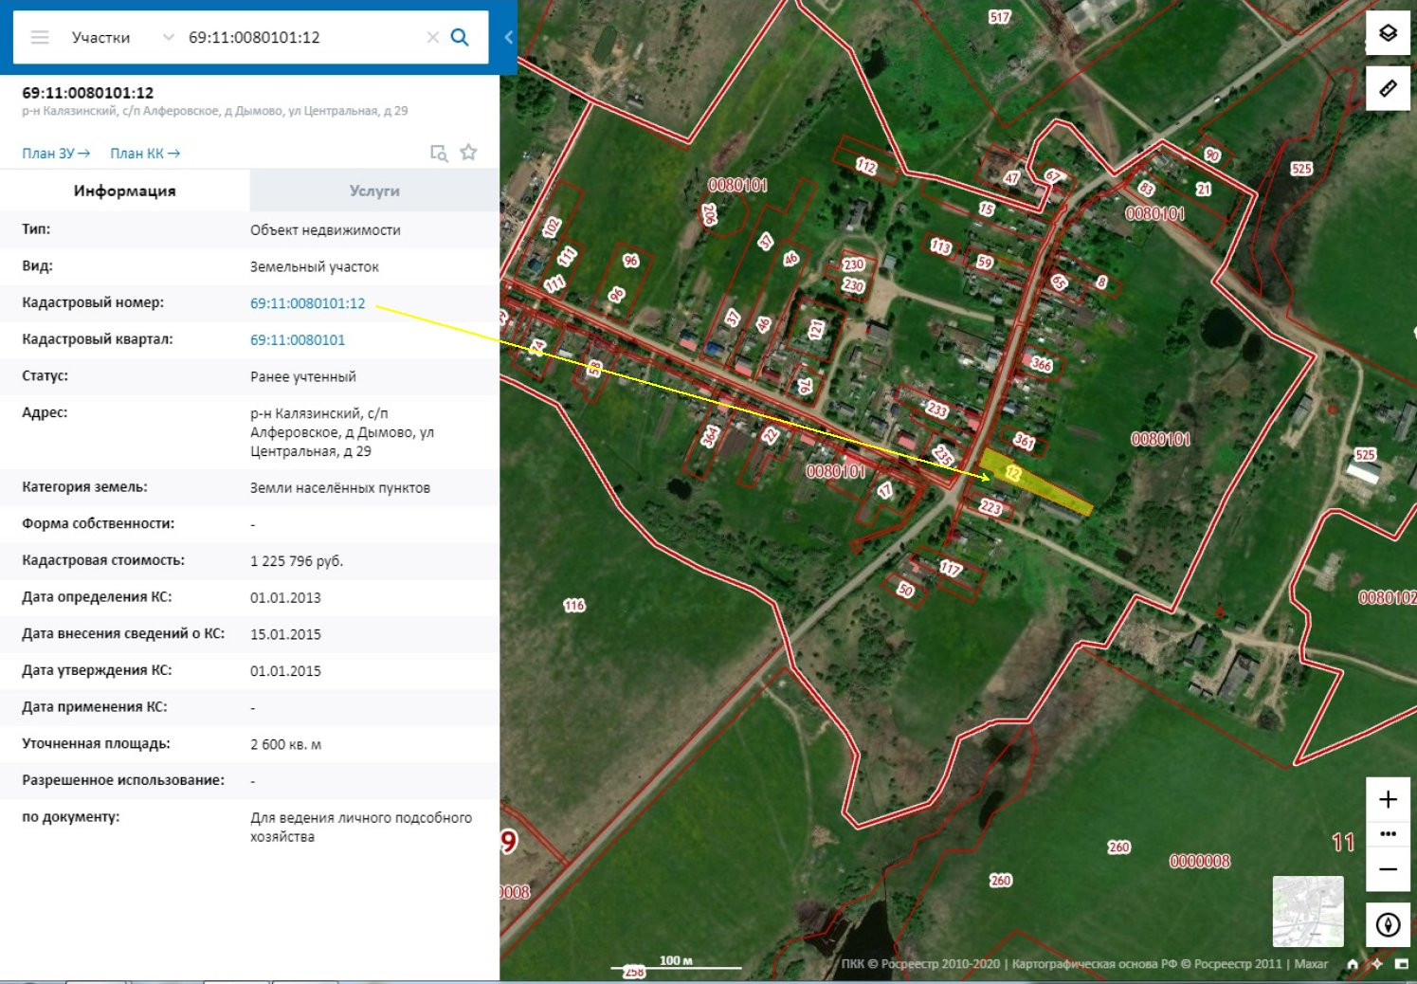Clear the search query with X
The image size is (1417, 984).
432,37
